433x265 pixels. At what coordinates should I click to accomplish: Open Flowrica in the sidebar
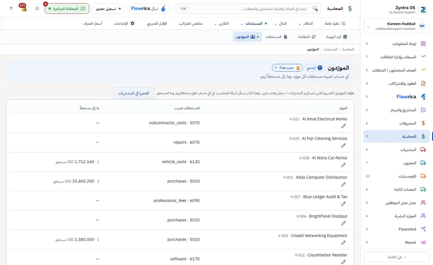tap(396, 96)
